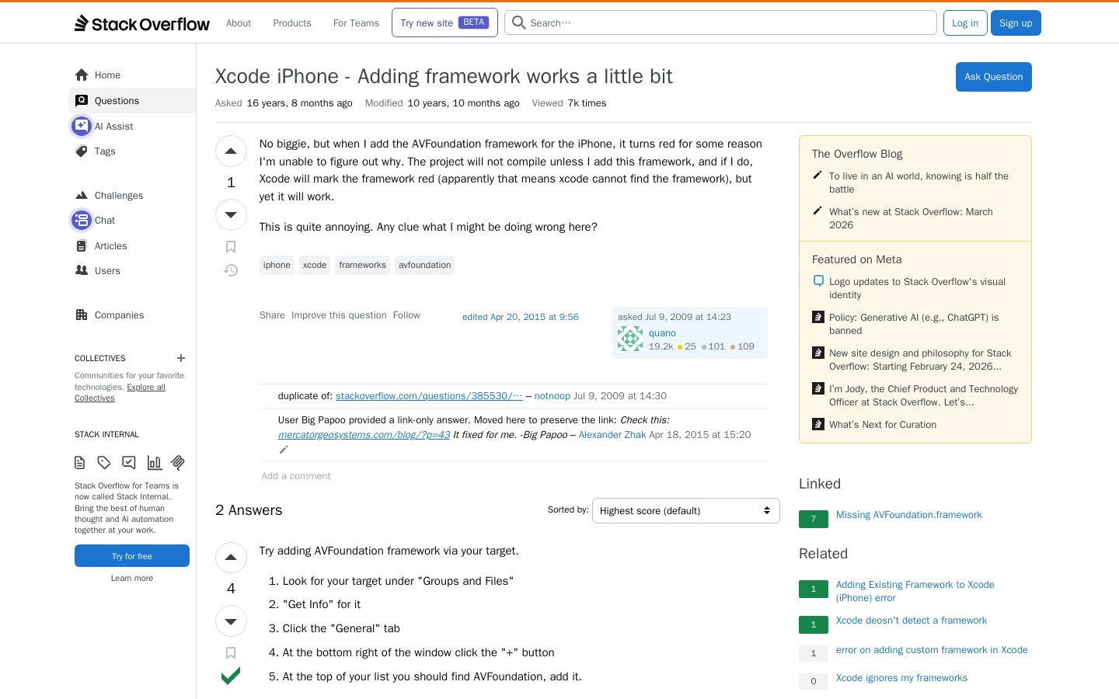Open the Sorted by dropdown
1119x699 pixels.
point(685,510)
